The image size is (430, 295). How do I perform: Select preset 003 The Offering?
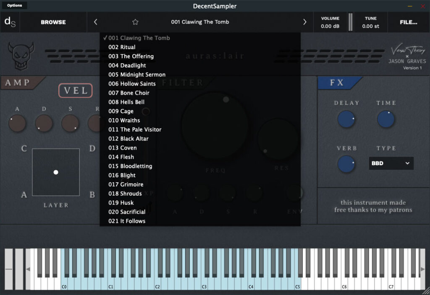point(200,56)
